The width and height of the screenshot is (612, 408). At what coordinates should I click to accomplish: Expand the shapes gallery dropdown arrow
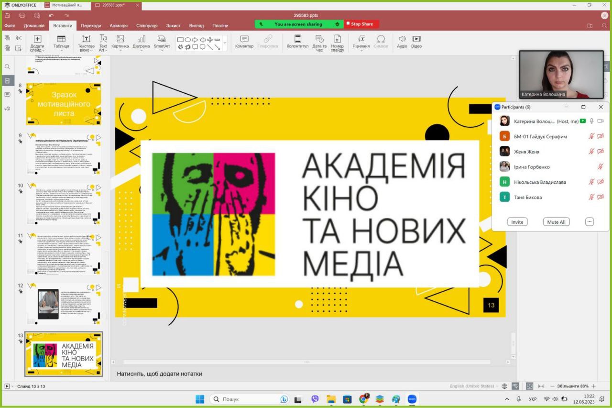click(x=225, y=43)
